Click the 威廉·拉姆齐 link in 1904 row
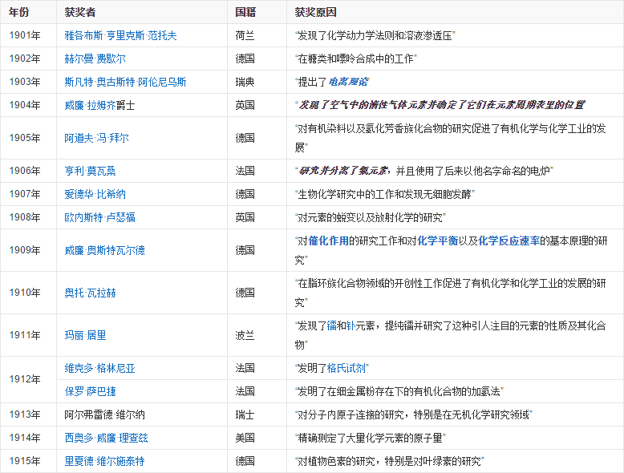 pyautogui.click(x=90, y=105)
